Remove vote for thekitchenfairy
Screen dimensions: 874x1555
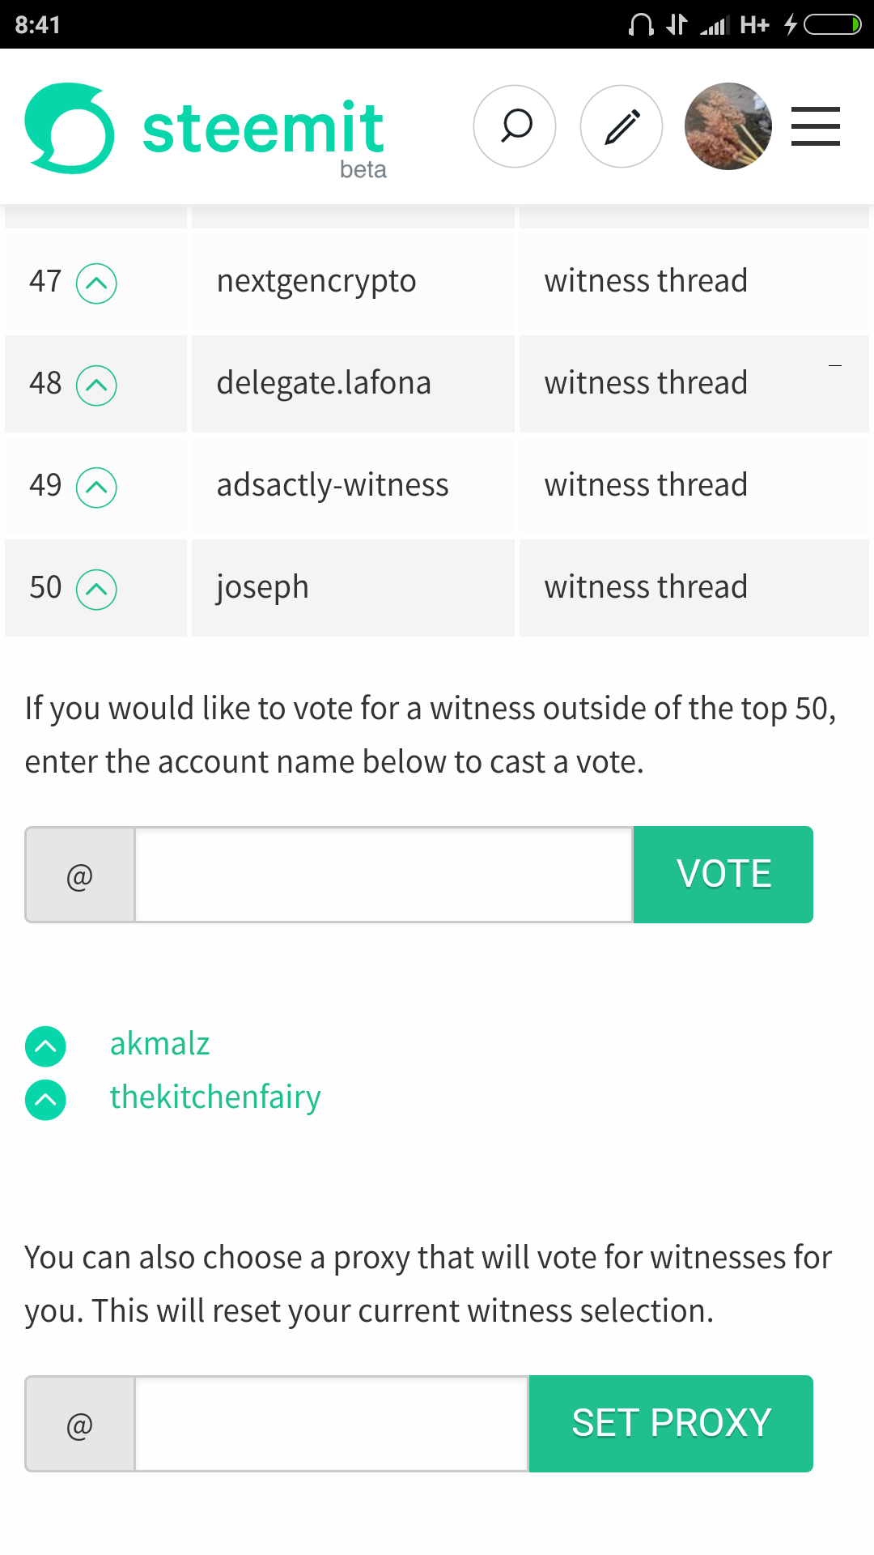pyautogui.click(x=46, y=1100)
